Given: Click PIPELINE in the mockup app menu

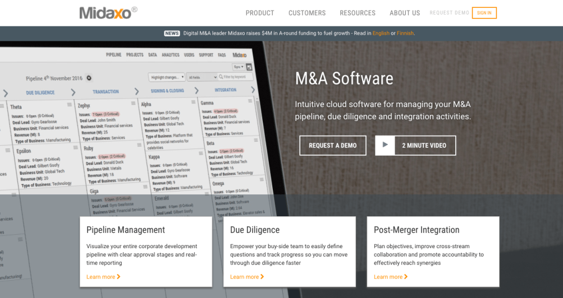Looking at the screenshot, I should point(113,55).
